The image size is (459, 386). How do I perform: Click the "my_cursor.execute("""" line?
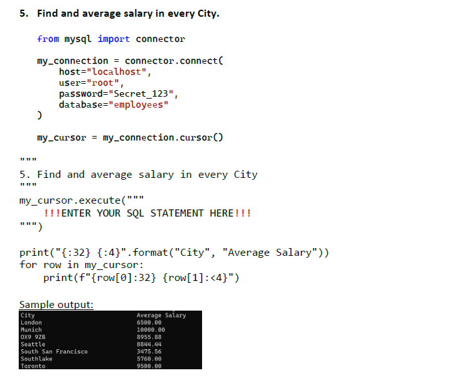(x=82, y=200)
